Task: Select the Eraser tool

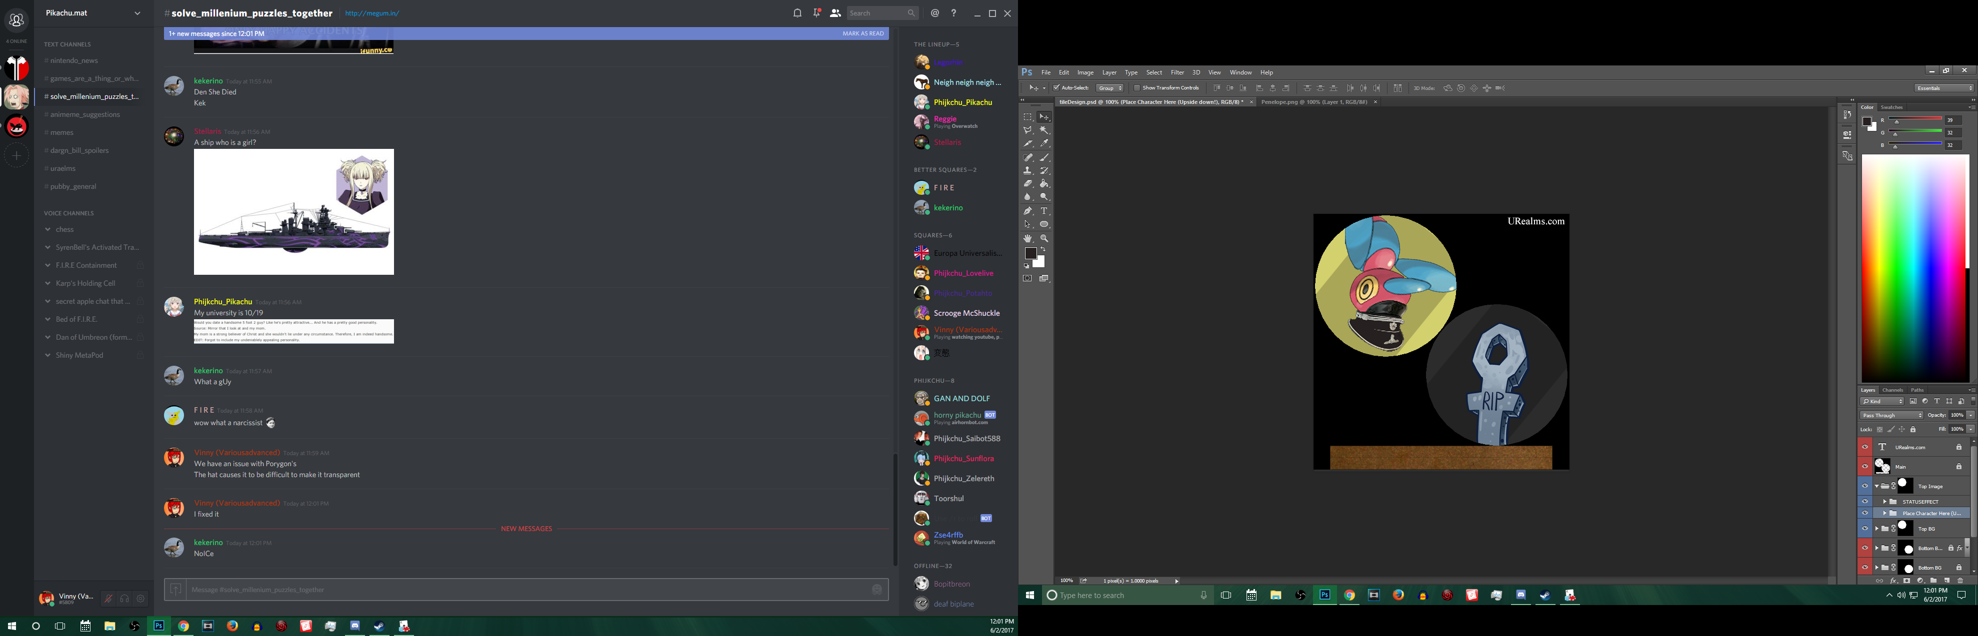Action: (x=1027, y=184)
